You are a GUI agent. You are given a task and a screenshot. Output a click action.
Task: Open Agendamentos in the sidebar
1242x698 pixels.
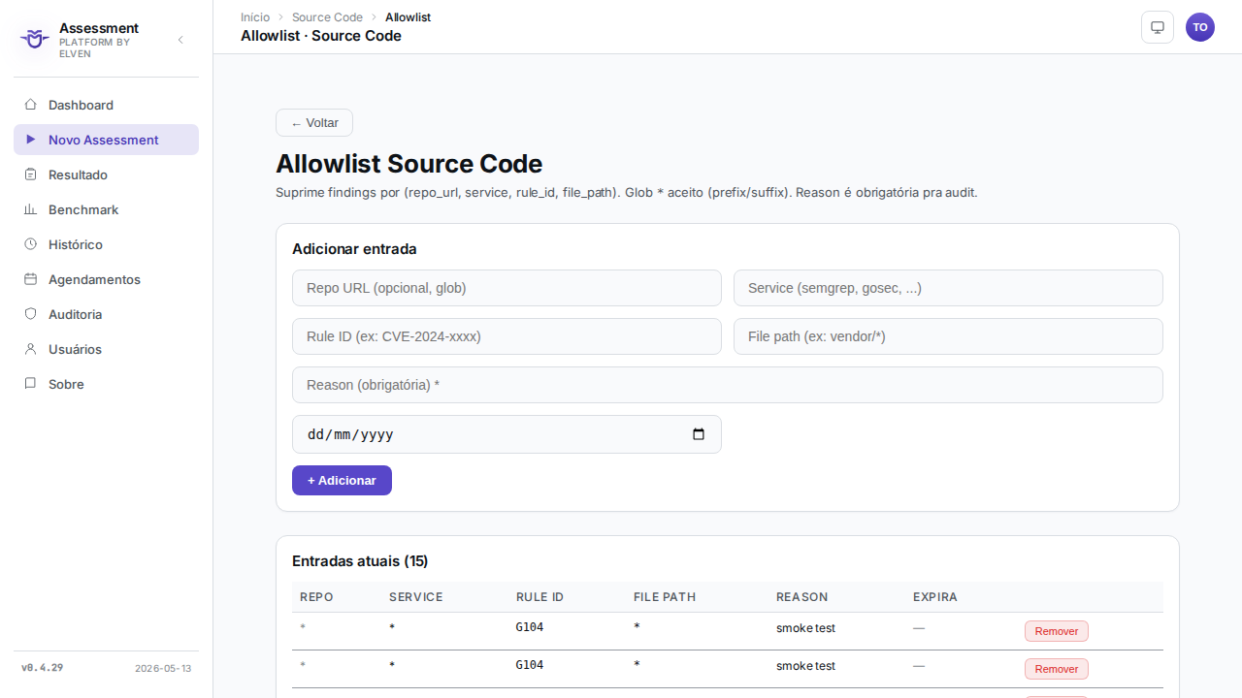(x=106, y=279)
